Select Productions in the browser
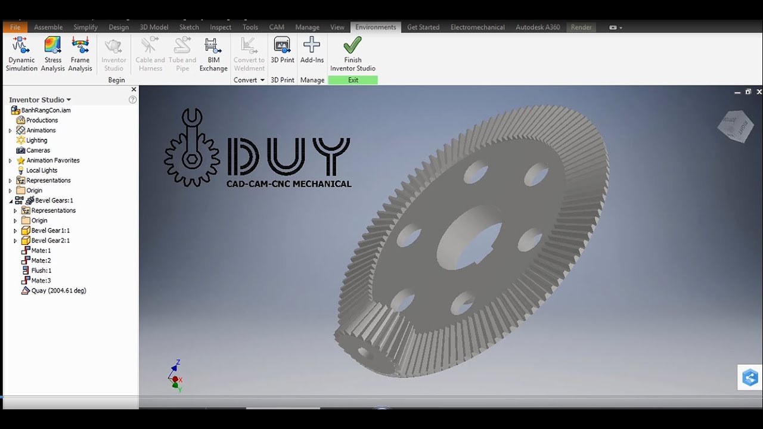763x429 pixels. click(x=37, y=120)
